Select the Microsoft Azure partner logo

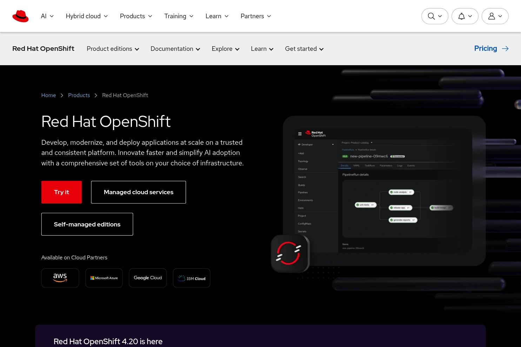pos(104,278)
